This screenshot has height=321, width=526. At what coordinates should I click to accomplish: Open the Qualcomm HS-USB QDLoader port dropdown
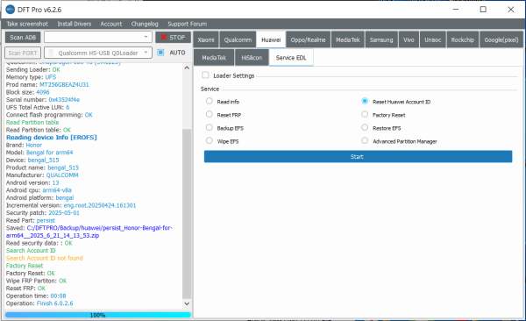click(98, 53)
